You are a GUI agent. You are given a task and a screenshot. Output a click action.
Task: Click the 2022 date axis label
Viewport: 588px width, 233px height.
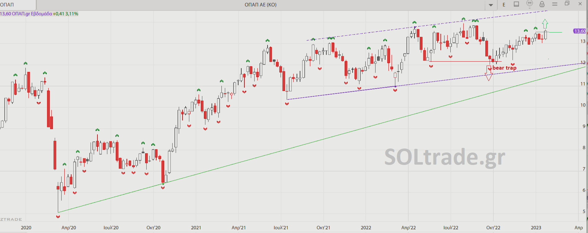click(x=366, y=228)
